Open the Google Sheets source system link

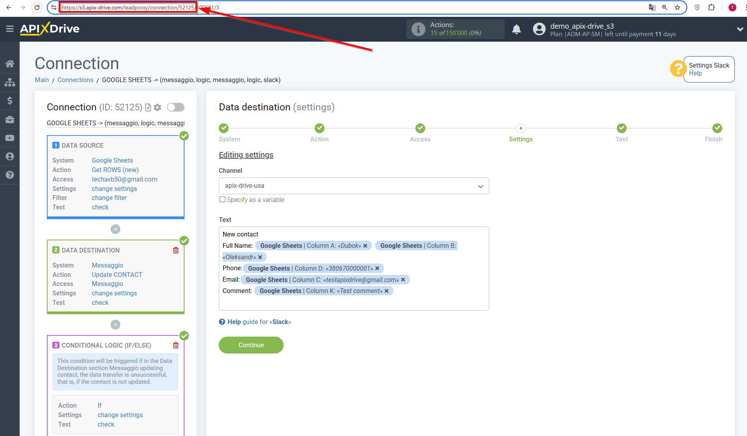tap(112, 160)
